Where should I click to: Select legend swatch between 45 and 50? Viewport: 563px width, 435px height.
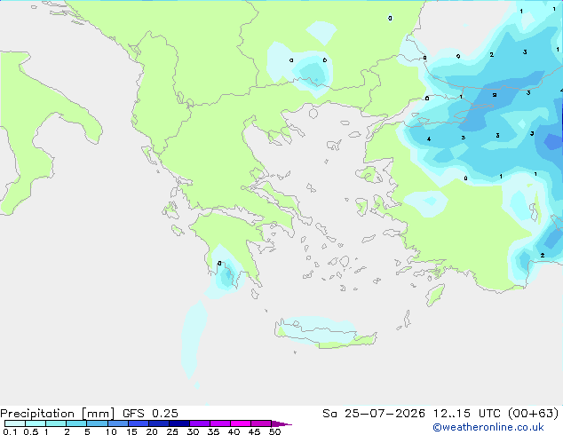click(261, 423)
